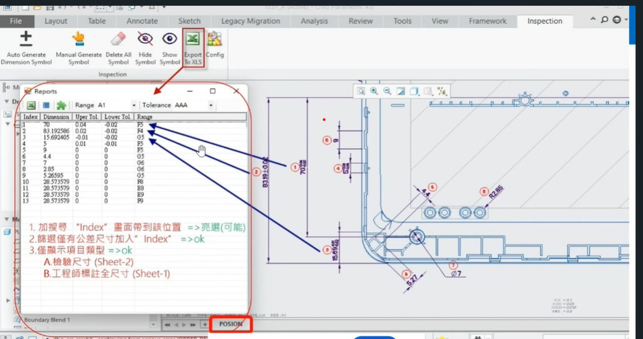The height and width of the screenshot is (339, 643).
Task: Open the File menu
Action: pyautogui.click(x=15, y=21)
